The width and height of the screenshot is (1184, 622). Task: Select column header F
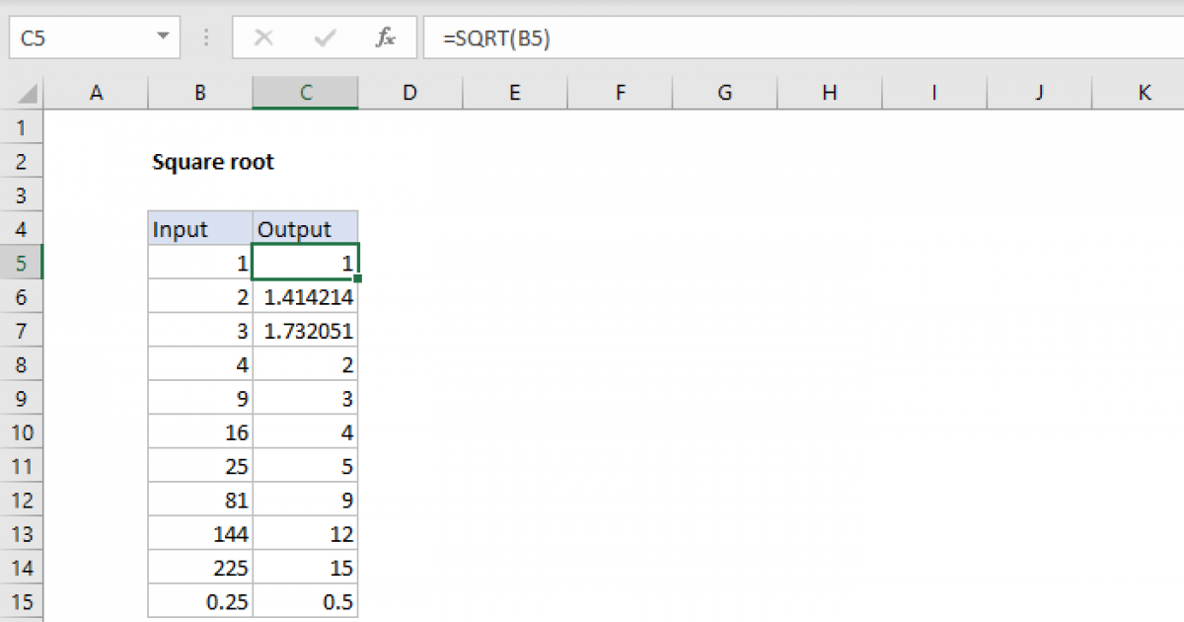(620, 92)
